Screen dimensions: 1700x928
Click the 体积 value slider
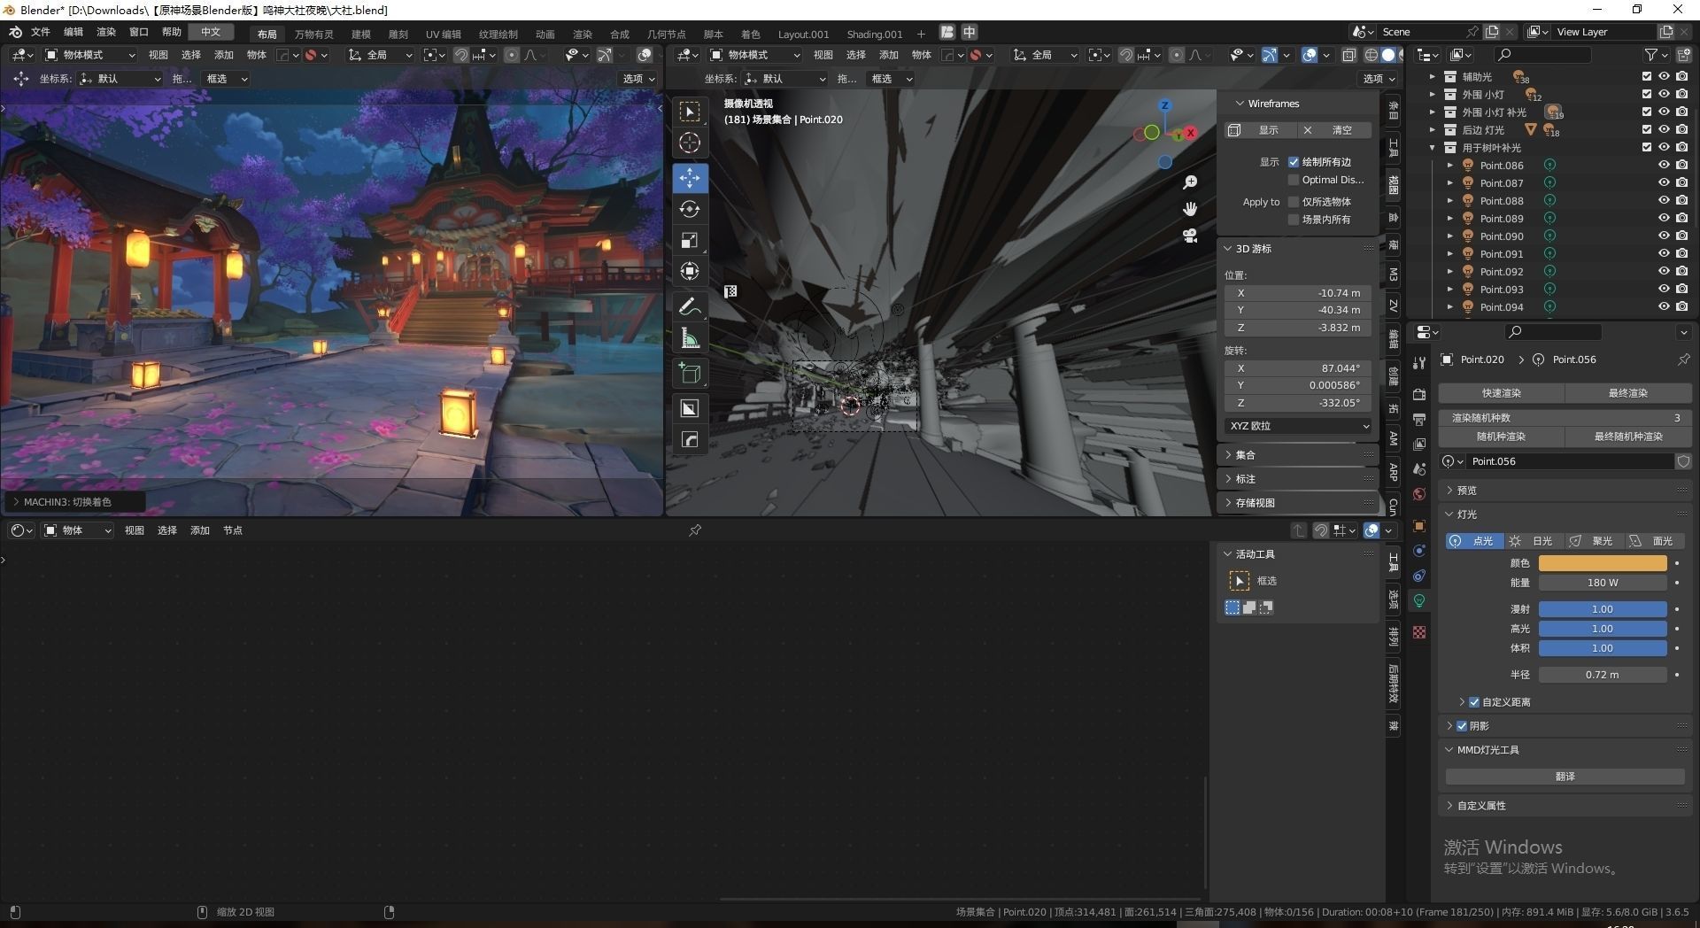click(x=1603, y=648)
